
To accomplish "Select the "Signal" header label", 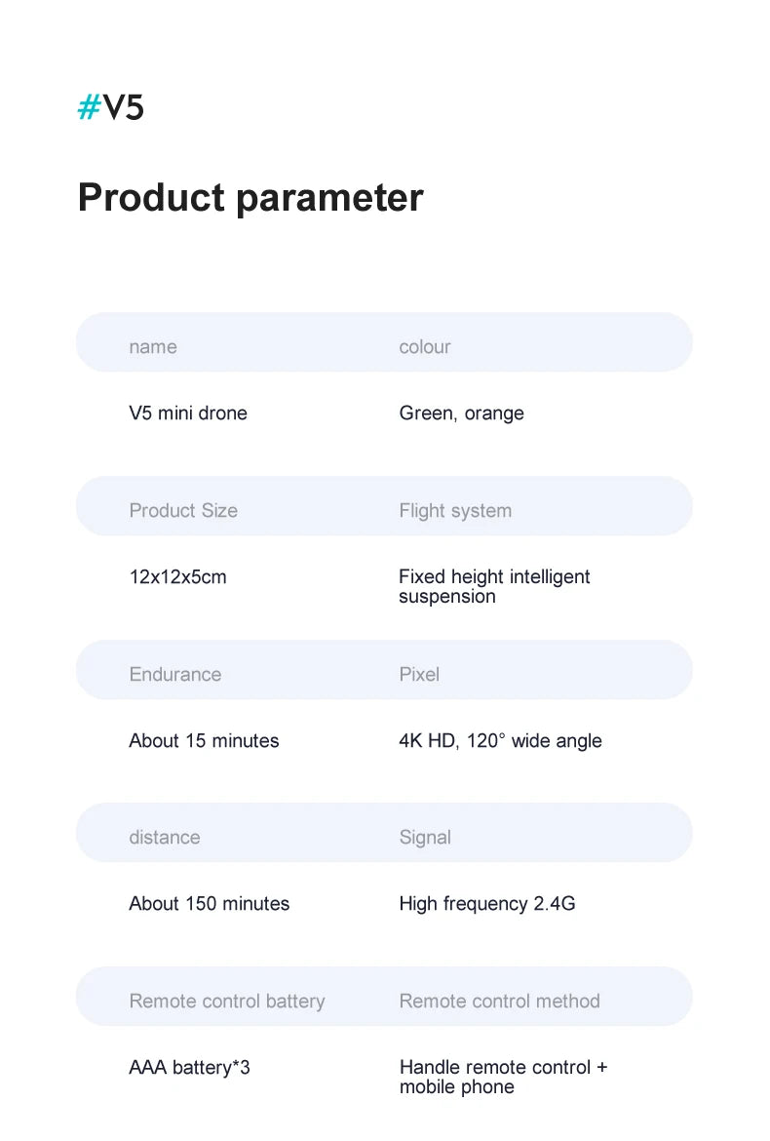I will (x=425, y=838).
